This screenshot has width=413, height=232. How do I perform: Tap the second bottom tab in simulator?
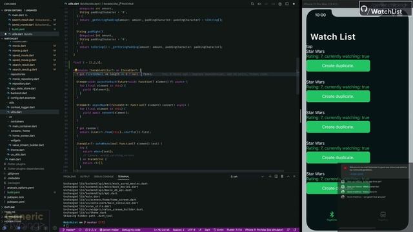pyautogui.click(x=383, y=217)
